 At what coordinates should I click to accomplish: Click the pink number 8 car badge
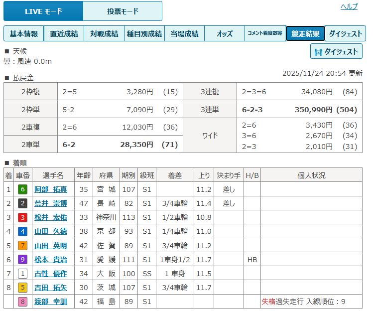[x=22, y=302]
